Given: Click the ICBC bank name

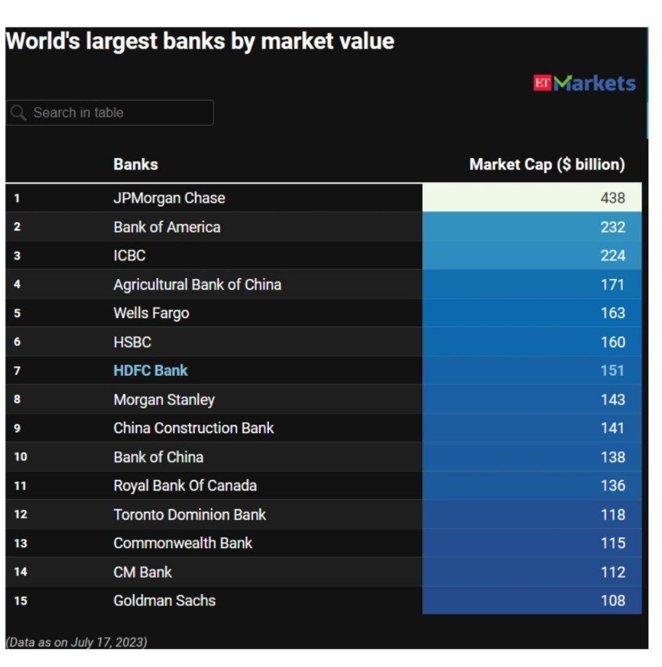Looking at the screenshot, I should pyautogui.click(x=130, y=256).
